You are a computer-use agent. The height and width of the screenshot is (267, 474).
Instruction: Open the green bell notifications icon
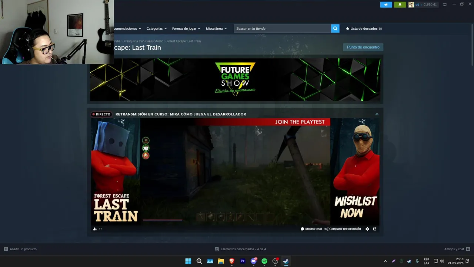tap(400, 5)
